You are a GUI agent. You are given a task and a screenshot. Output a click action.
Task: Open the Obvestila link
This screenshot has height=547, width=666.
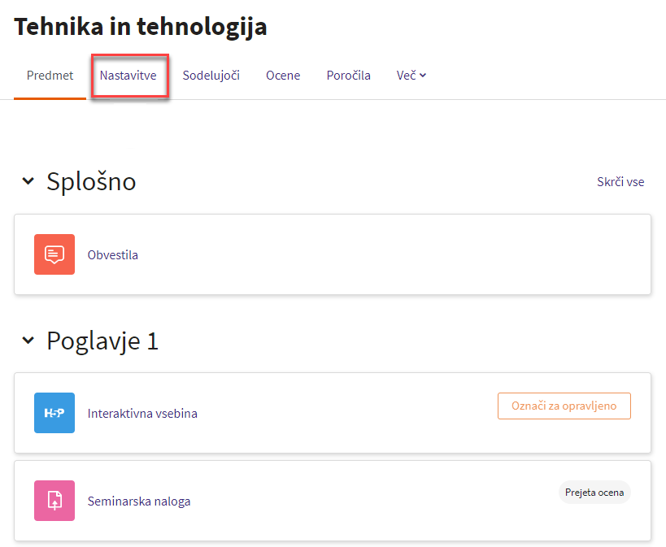coord(112,255)
